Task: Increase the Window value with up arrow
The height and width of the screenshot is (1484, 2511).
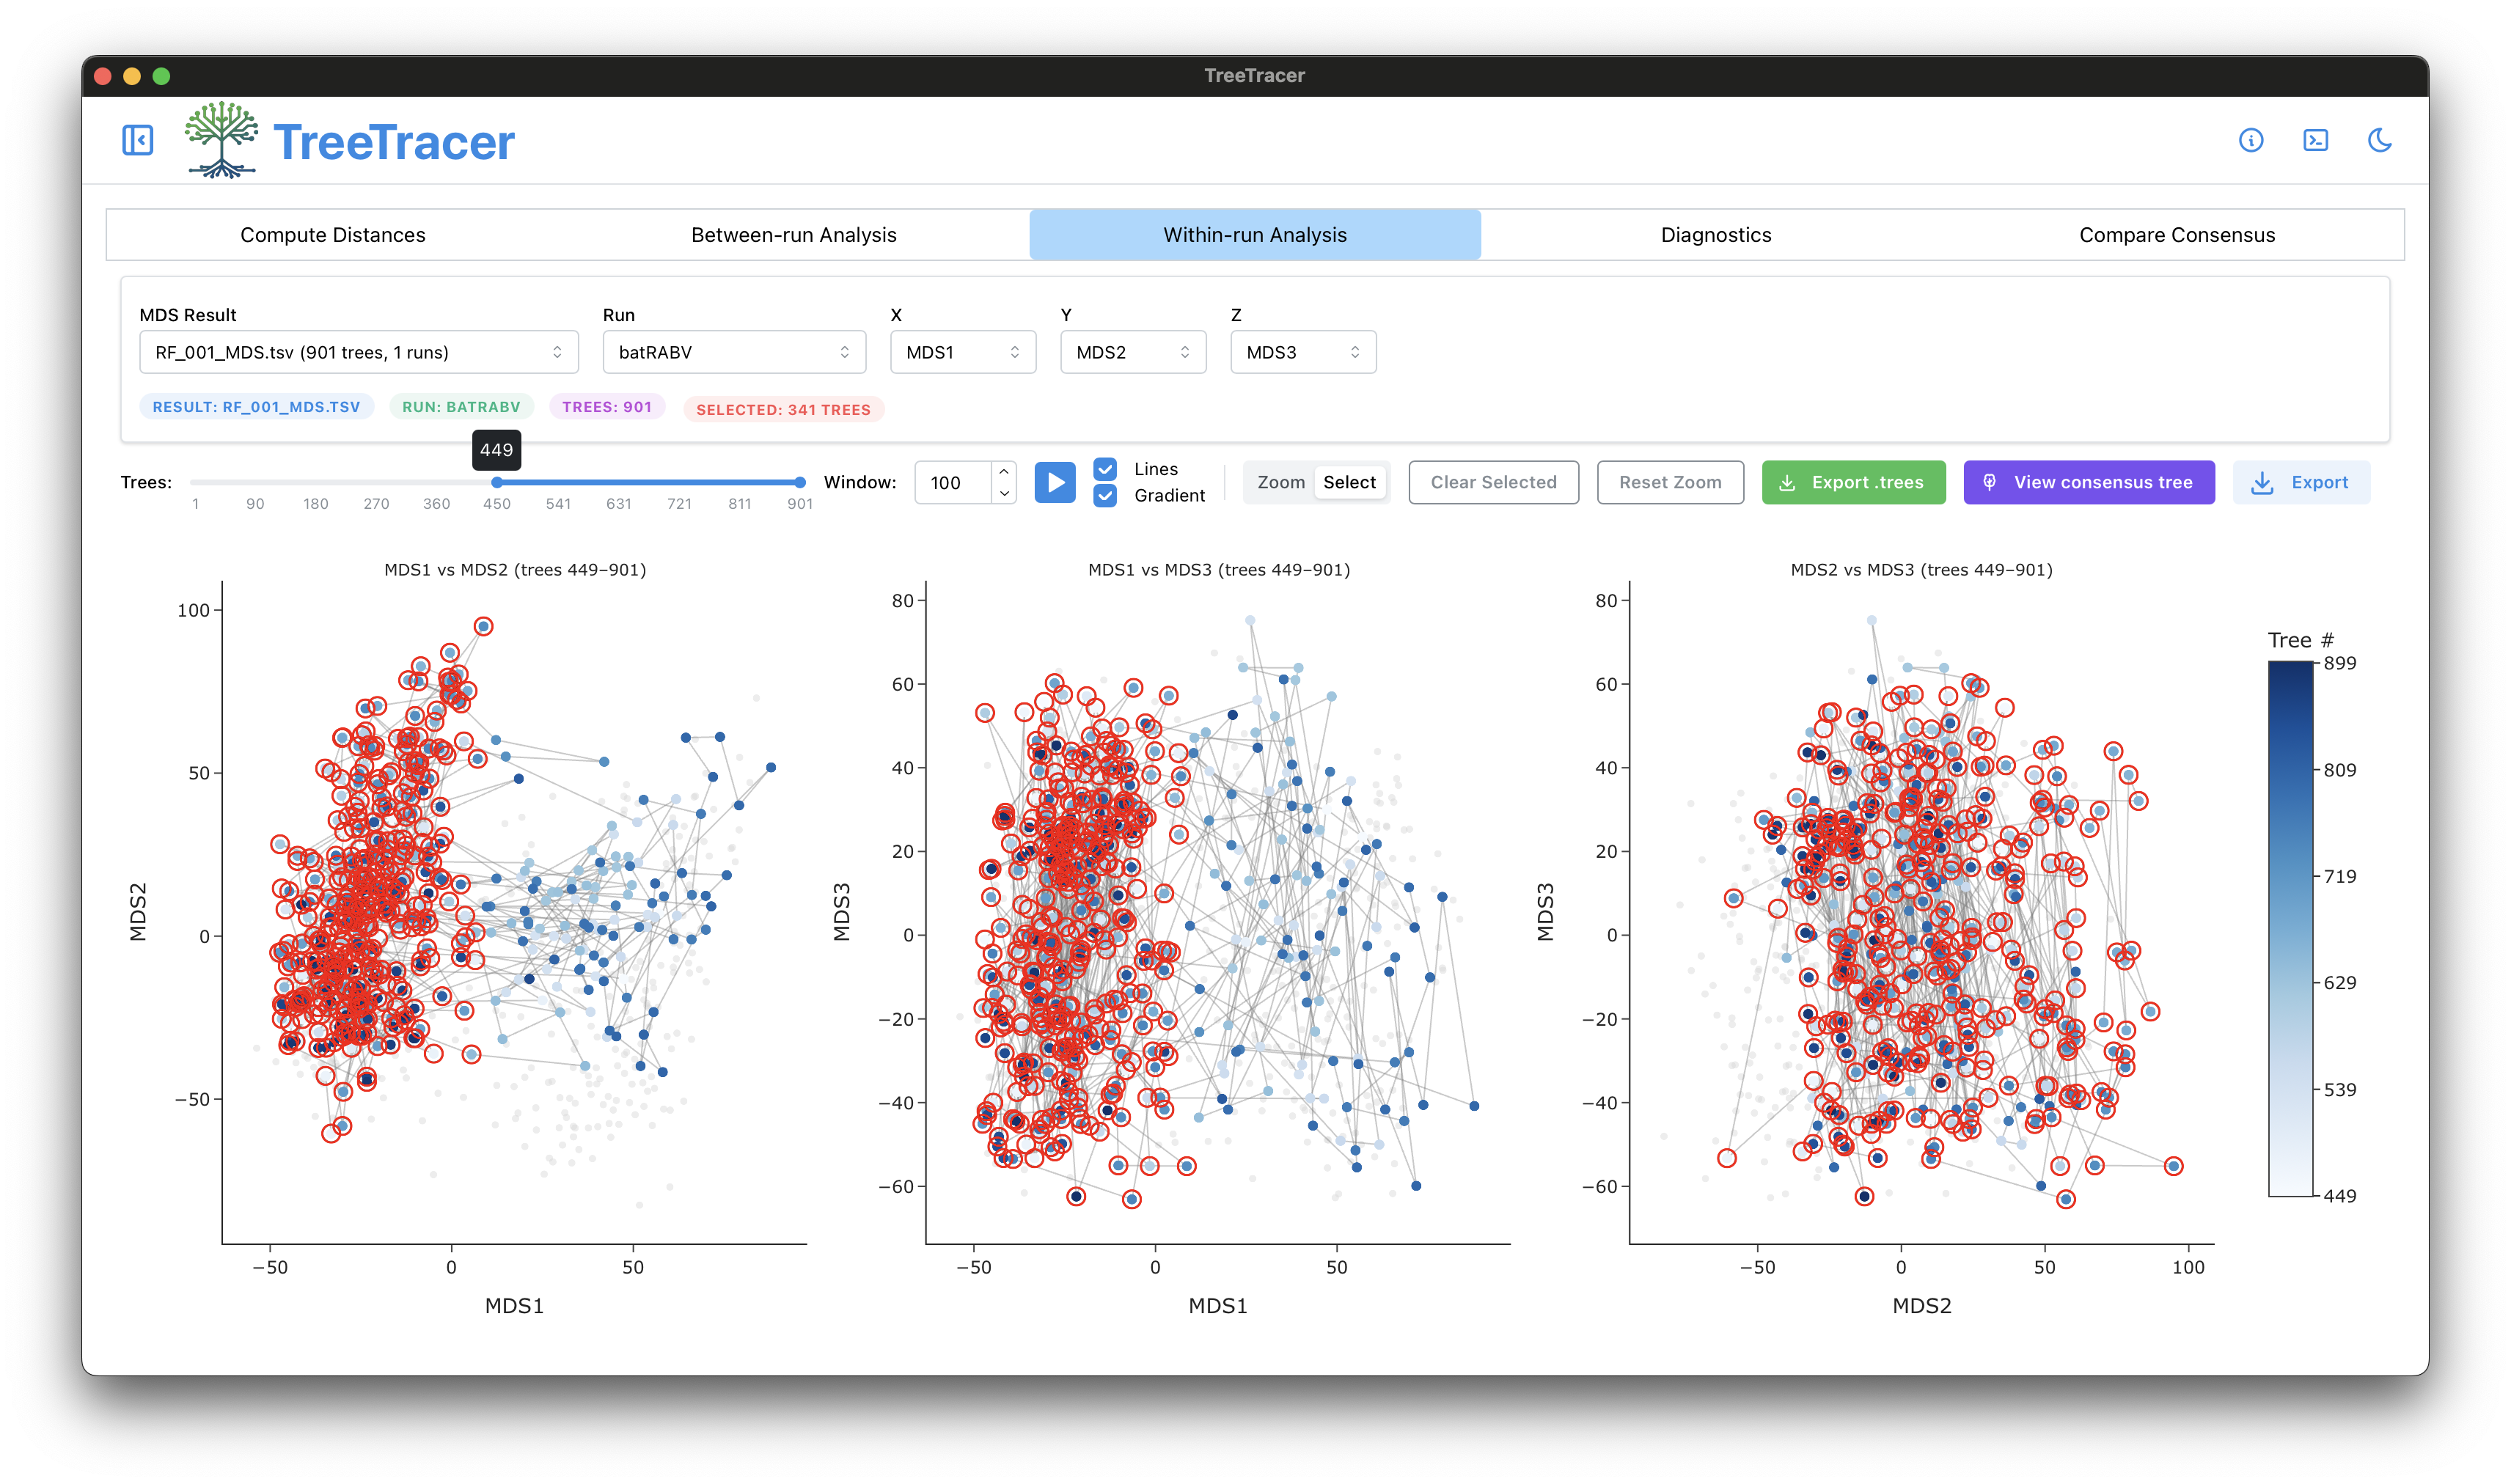Action: (1004, 472)
